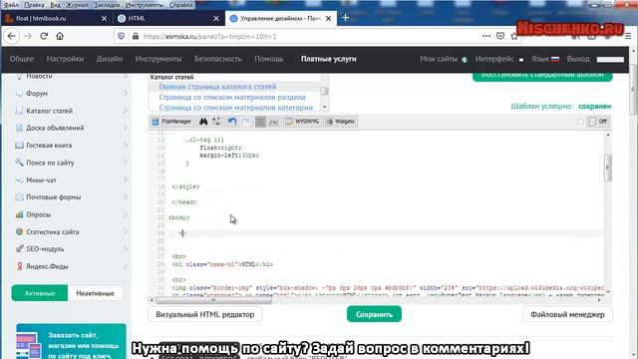Image resolution: width=638 pixels, height=359 pixels.
Task: Toggle the line wrap lines icon
Action: pyautogui.click(x=260, y=122)
